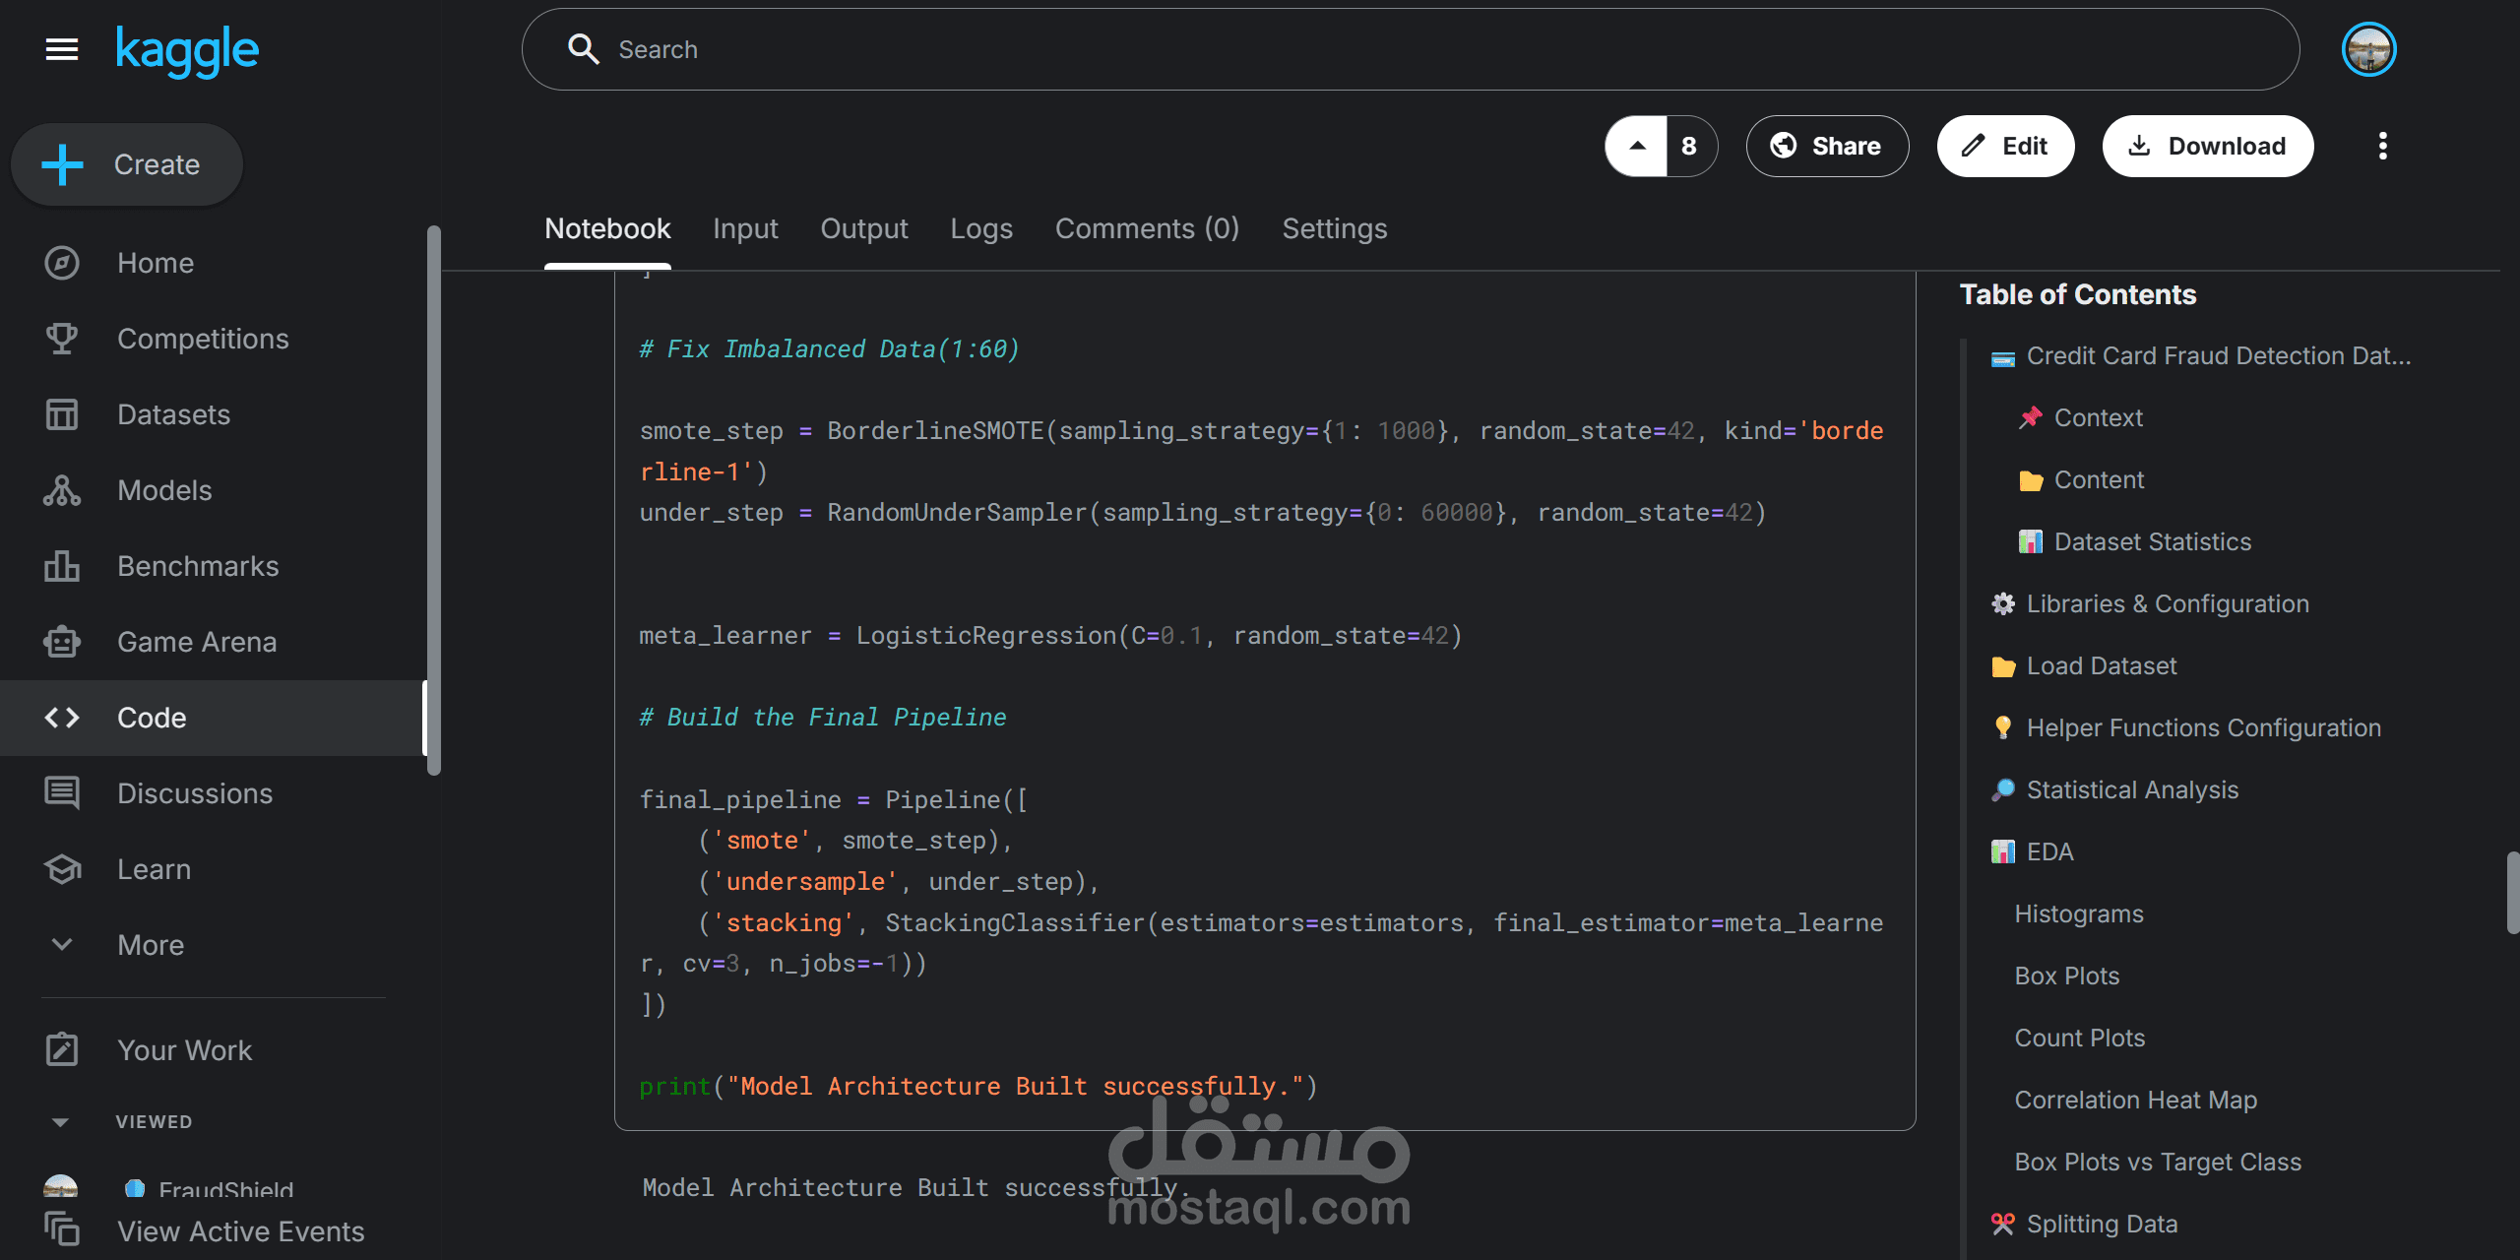Click the user profile avatar
Screen dimensions: 2520x1260
coord(2368,49)
